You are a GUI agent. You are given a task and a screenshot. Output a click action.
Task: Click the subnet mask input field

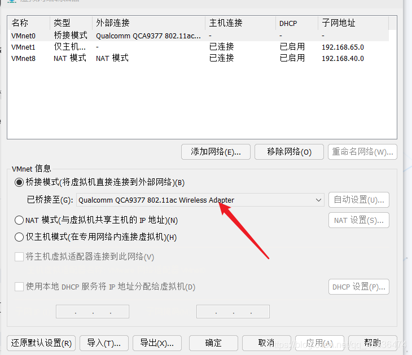233,312
